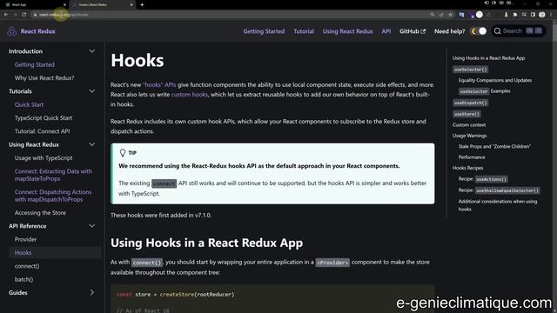Open the Need help? navbar link
Image resolution: width=557 pixels, height=313 pixels.
click(x=449, y=31)
